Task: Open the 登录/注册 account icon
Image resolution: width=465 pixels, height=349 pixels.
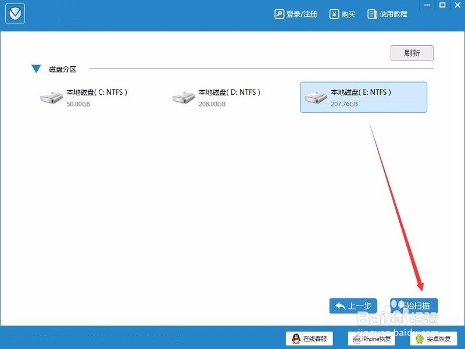Action: (x=280, y=14)
